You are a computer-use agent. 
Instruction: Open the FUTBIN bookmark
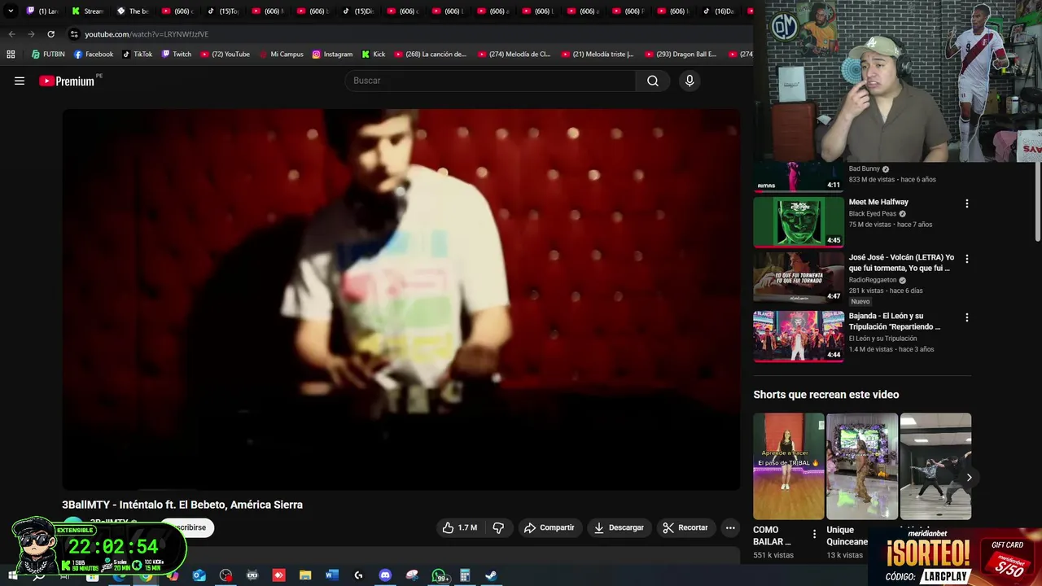point(48,55)
